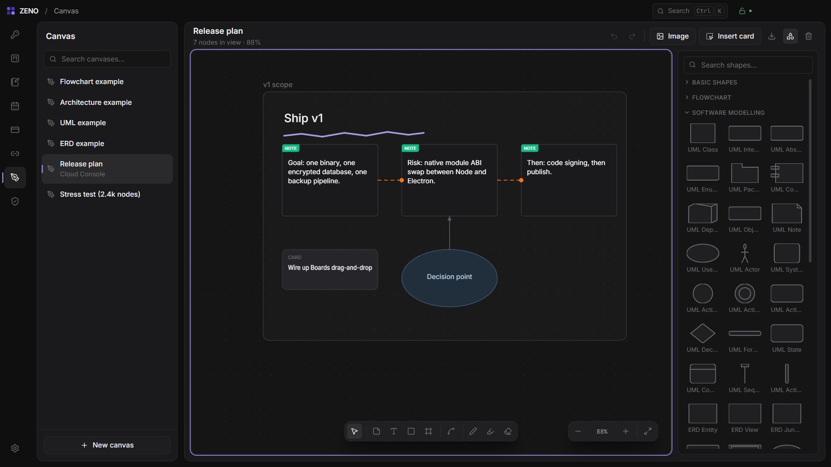Open the link sidebar icon
The image size is (831, 467).
click(15, 154)
